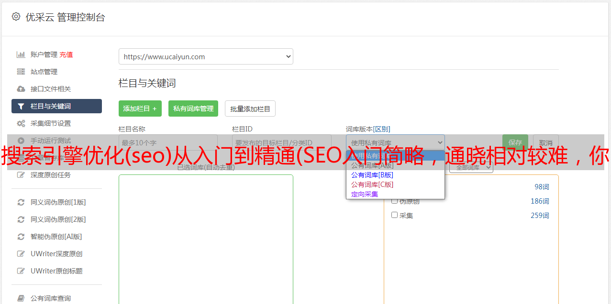This screenshot has width=611, height=304.
Task: Enable the 伪原创 checkbox
Action: 395,201
